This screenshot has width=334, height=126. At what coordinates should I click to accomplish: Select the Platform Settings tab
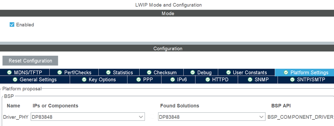click(305, 72)
